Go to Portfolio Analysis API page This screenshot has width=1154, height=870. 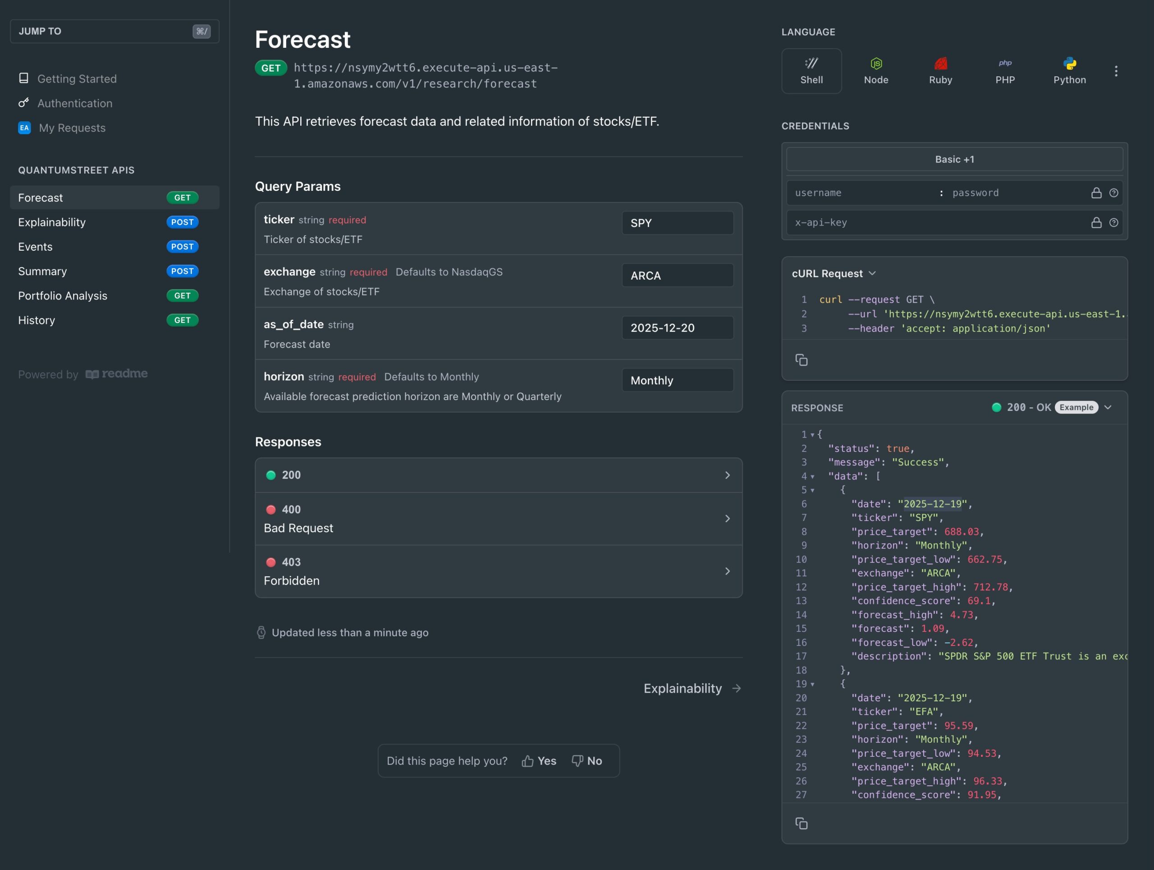coord(63,295)
